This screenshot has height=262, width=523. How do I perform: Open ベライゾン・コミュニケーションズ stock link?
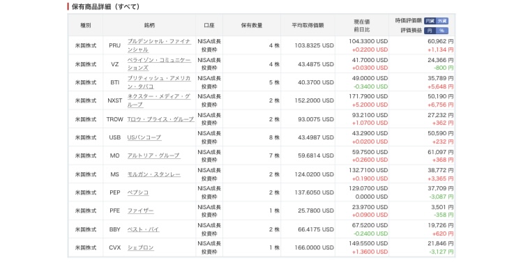(x=159, y=63)
